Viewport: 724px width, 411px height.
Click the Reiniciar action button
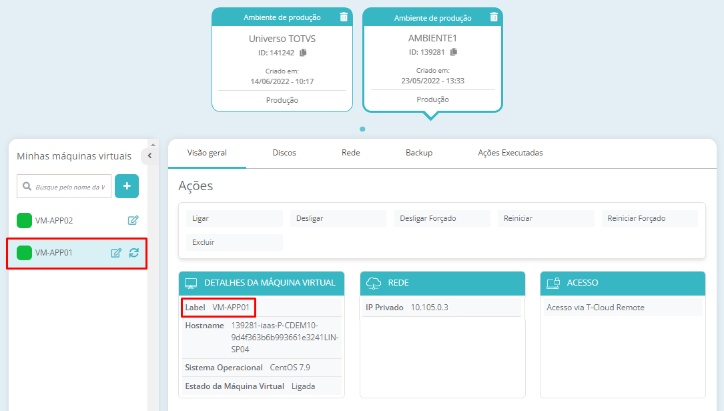pyautogui.click(x=546, y=218)
